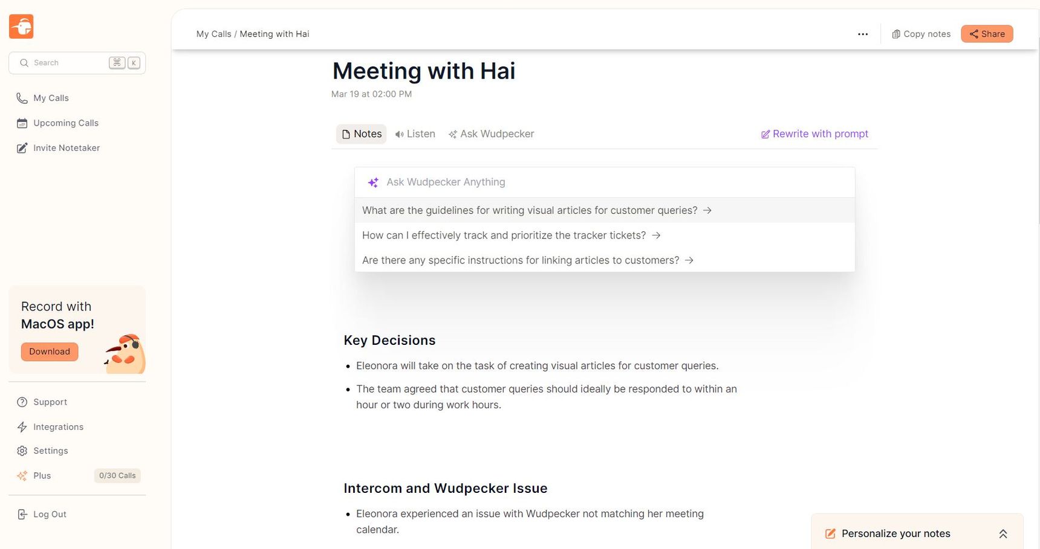The width and height of the screenshot is (1040, 549).
Task: Click the Listen speaker icon
Action: [399, 134]
